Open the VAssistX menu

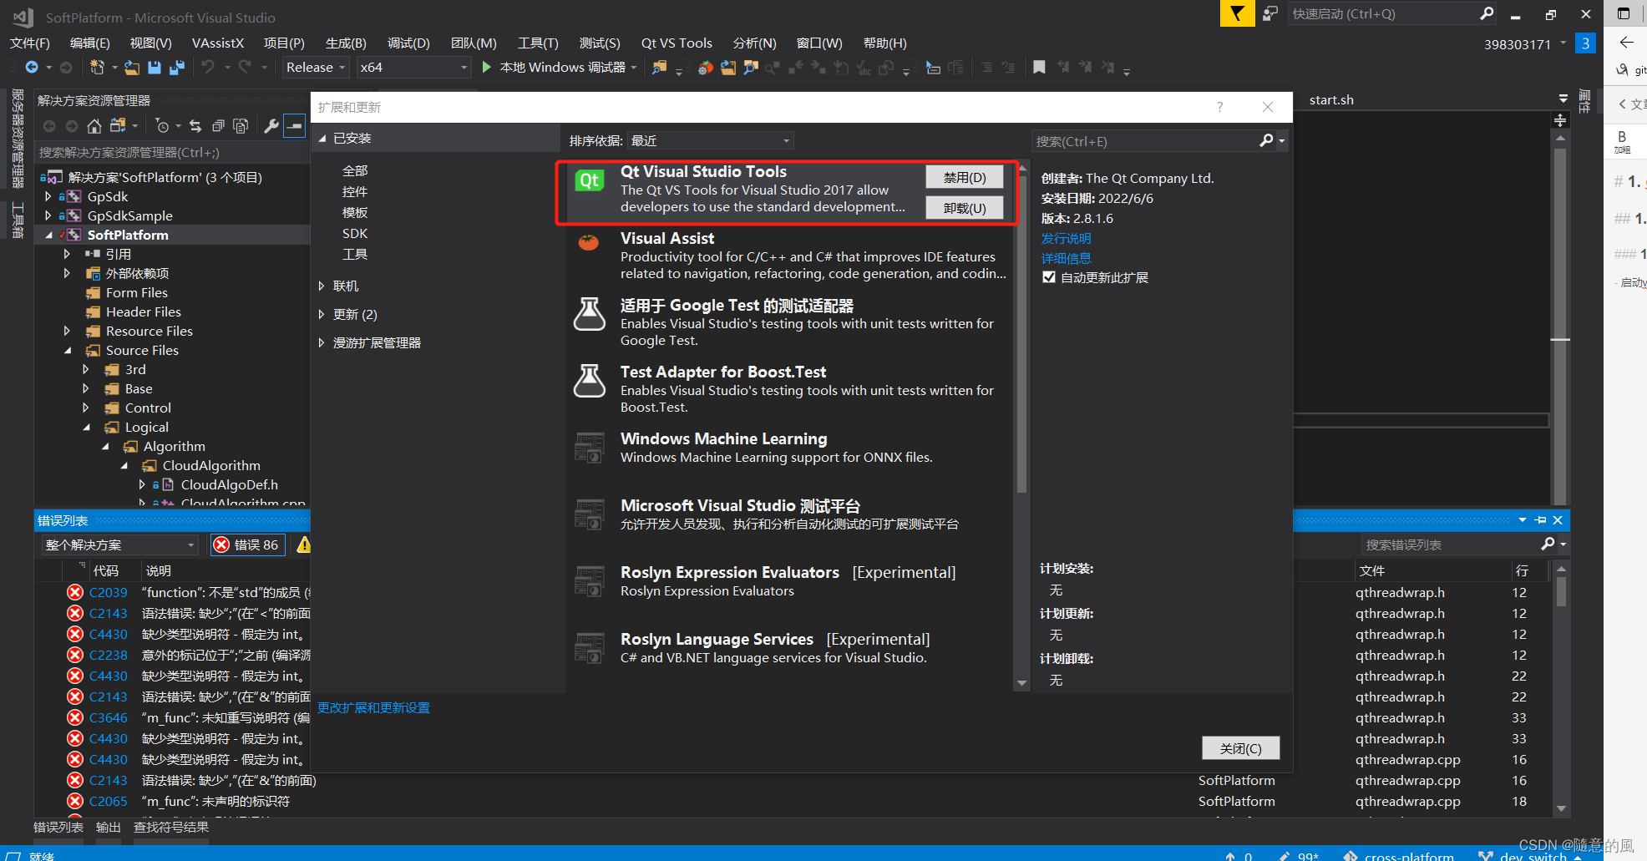(x=218, y=43)
